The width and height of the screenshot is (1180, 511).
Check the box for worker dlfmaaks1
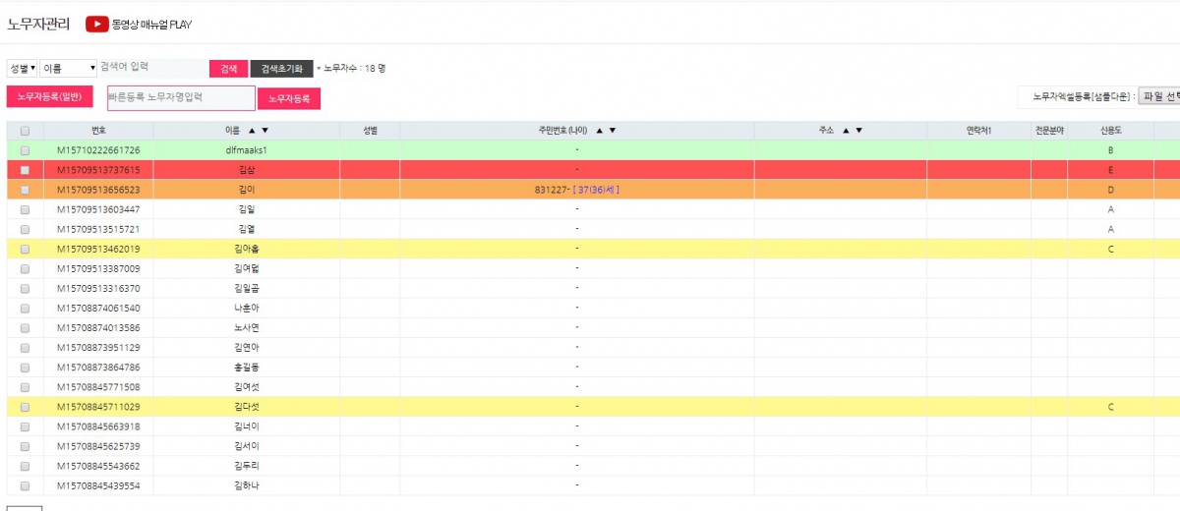(25, 150)
